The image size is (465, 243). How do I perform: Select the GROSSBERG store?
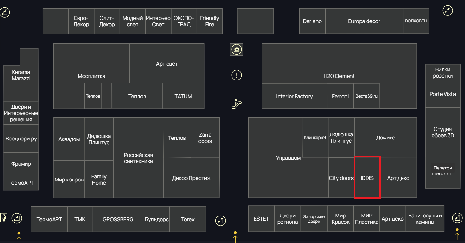(x=118, y=219)
